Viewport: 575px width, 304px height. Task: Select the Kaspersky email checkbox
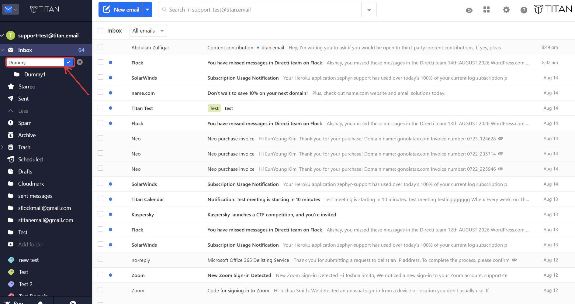pos(100,214)
